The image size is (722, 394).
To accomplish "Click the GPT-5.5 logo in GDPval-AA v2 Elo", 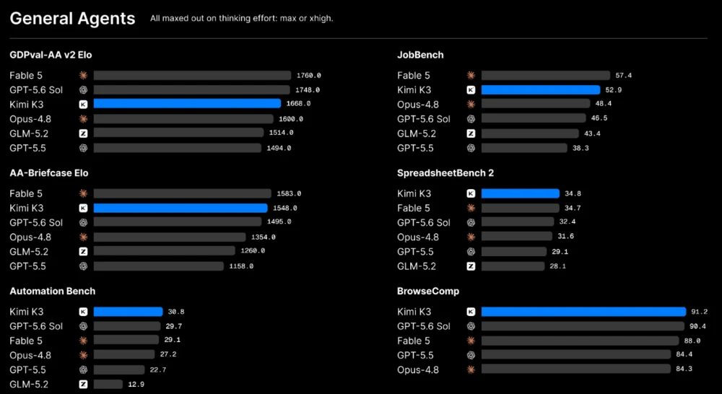I will pyautogui.click(x=83, y=148).
